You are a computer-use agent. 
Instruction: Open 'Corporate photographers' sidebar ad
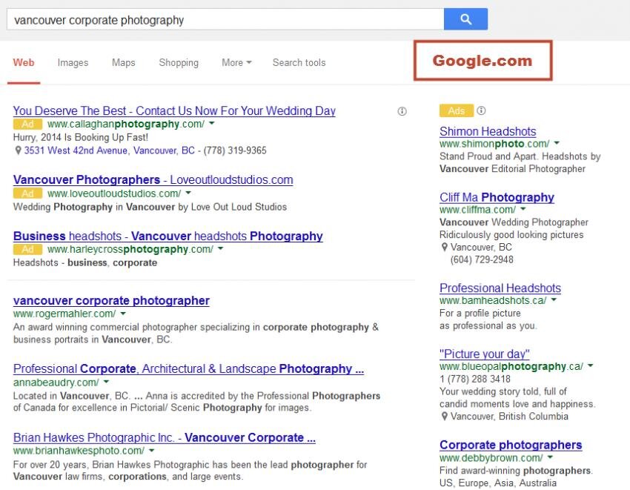point(511,445)
